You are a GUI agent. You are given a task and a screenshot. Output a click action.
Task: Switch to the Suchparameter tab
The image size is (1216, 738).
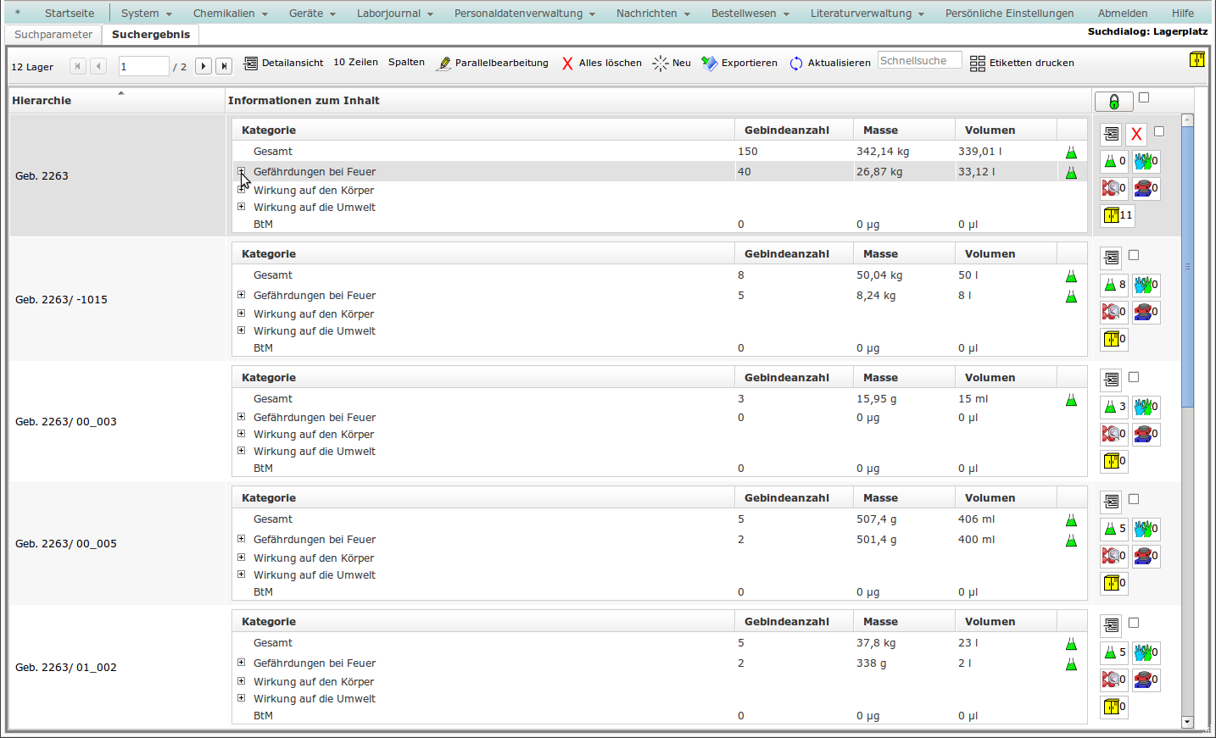53,35
